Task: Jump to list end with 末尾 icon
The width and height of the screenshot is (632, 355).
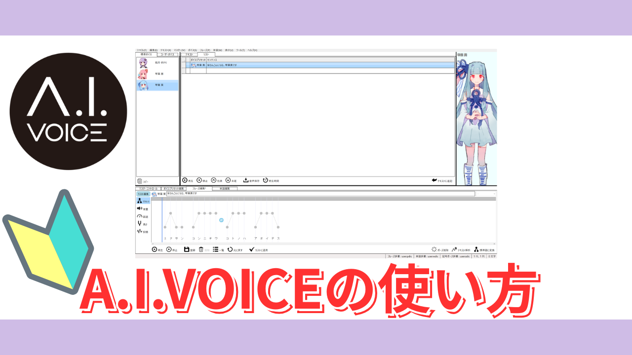Action: (x=228, y=180)
